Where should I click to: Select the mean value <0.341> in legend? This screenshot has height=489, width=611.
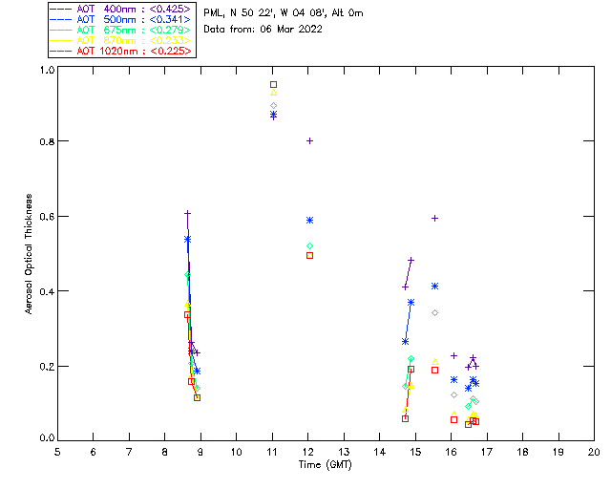point(170,19)
